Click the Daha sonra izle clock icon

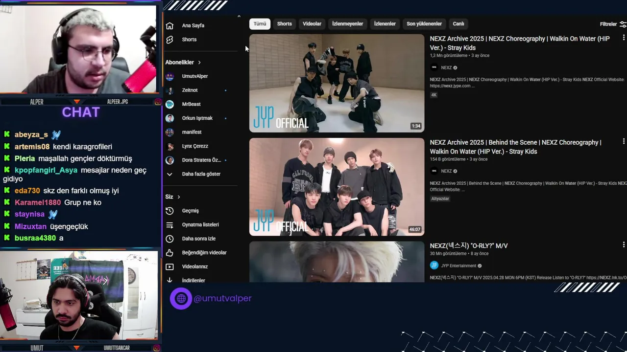169,239
